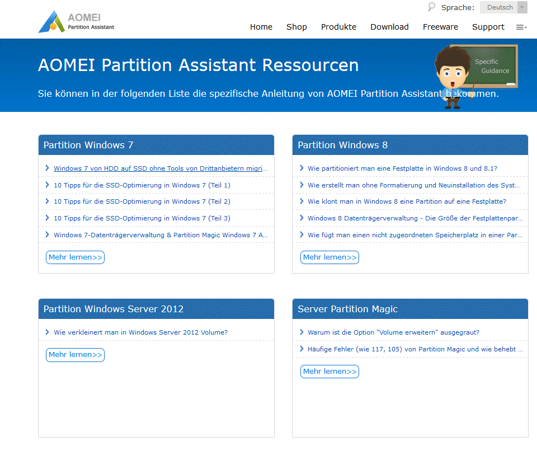The height and width of the screenshot is (451, 537).
Task: Open the Produkte menu
Action: point(338,27)
